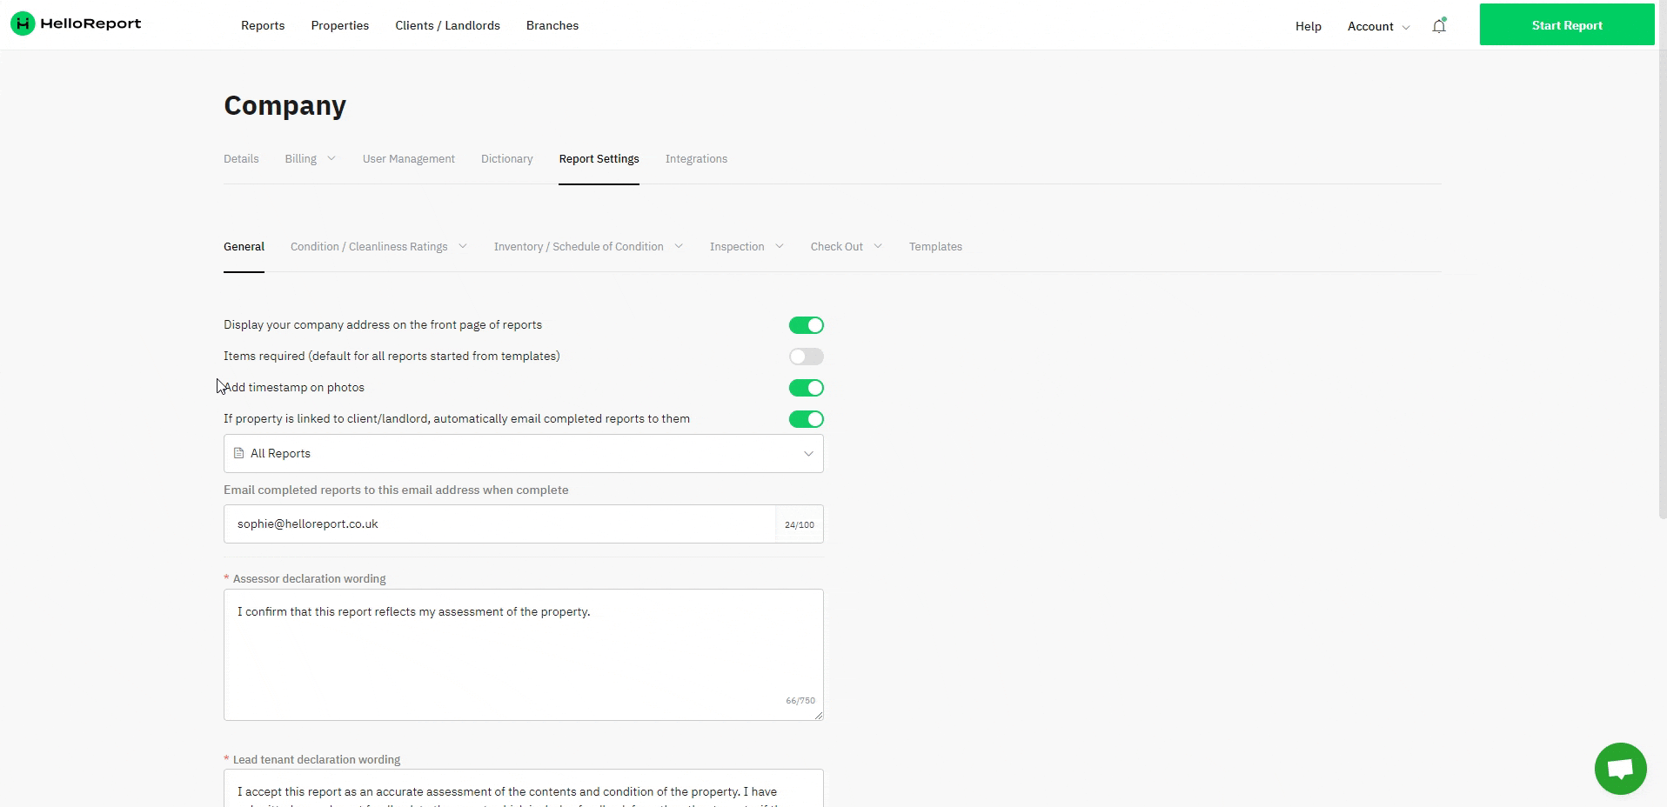Open the notifications bell
This screenshot has height=807, width=1667.
(x=1439, y=26)
